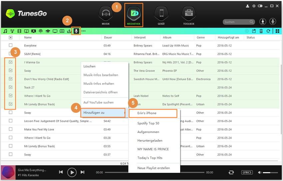Toggle the mini-mode switch in title bar
The width and height of the screenshot is (283, 181).
tap(260, 6)
